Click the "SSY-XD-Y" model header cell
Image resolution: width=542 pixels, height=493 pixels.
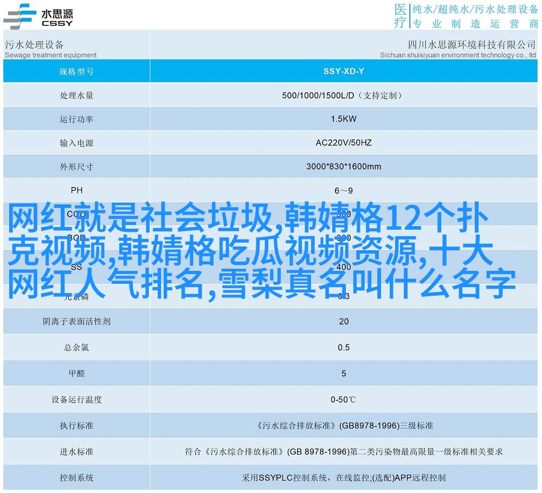(x=344, y=71)
